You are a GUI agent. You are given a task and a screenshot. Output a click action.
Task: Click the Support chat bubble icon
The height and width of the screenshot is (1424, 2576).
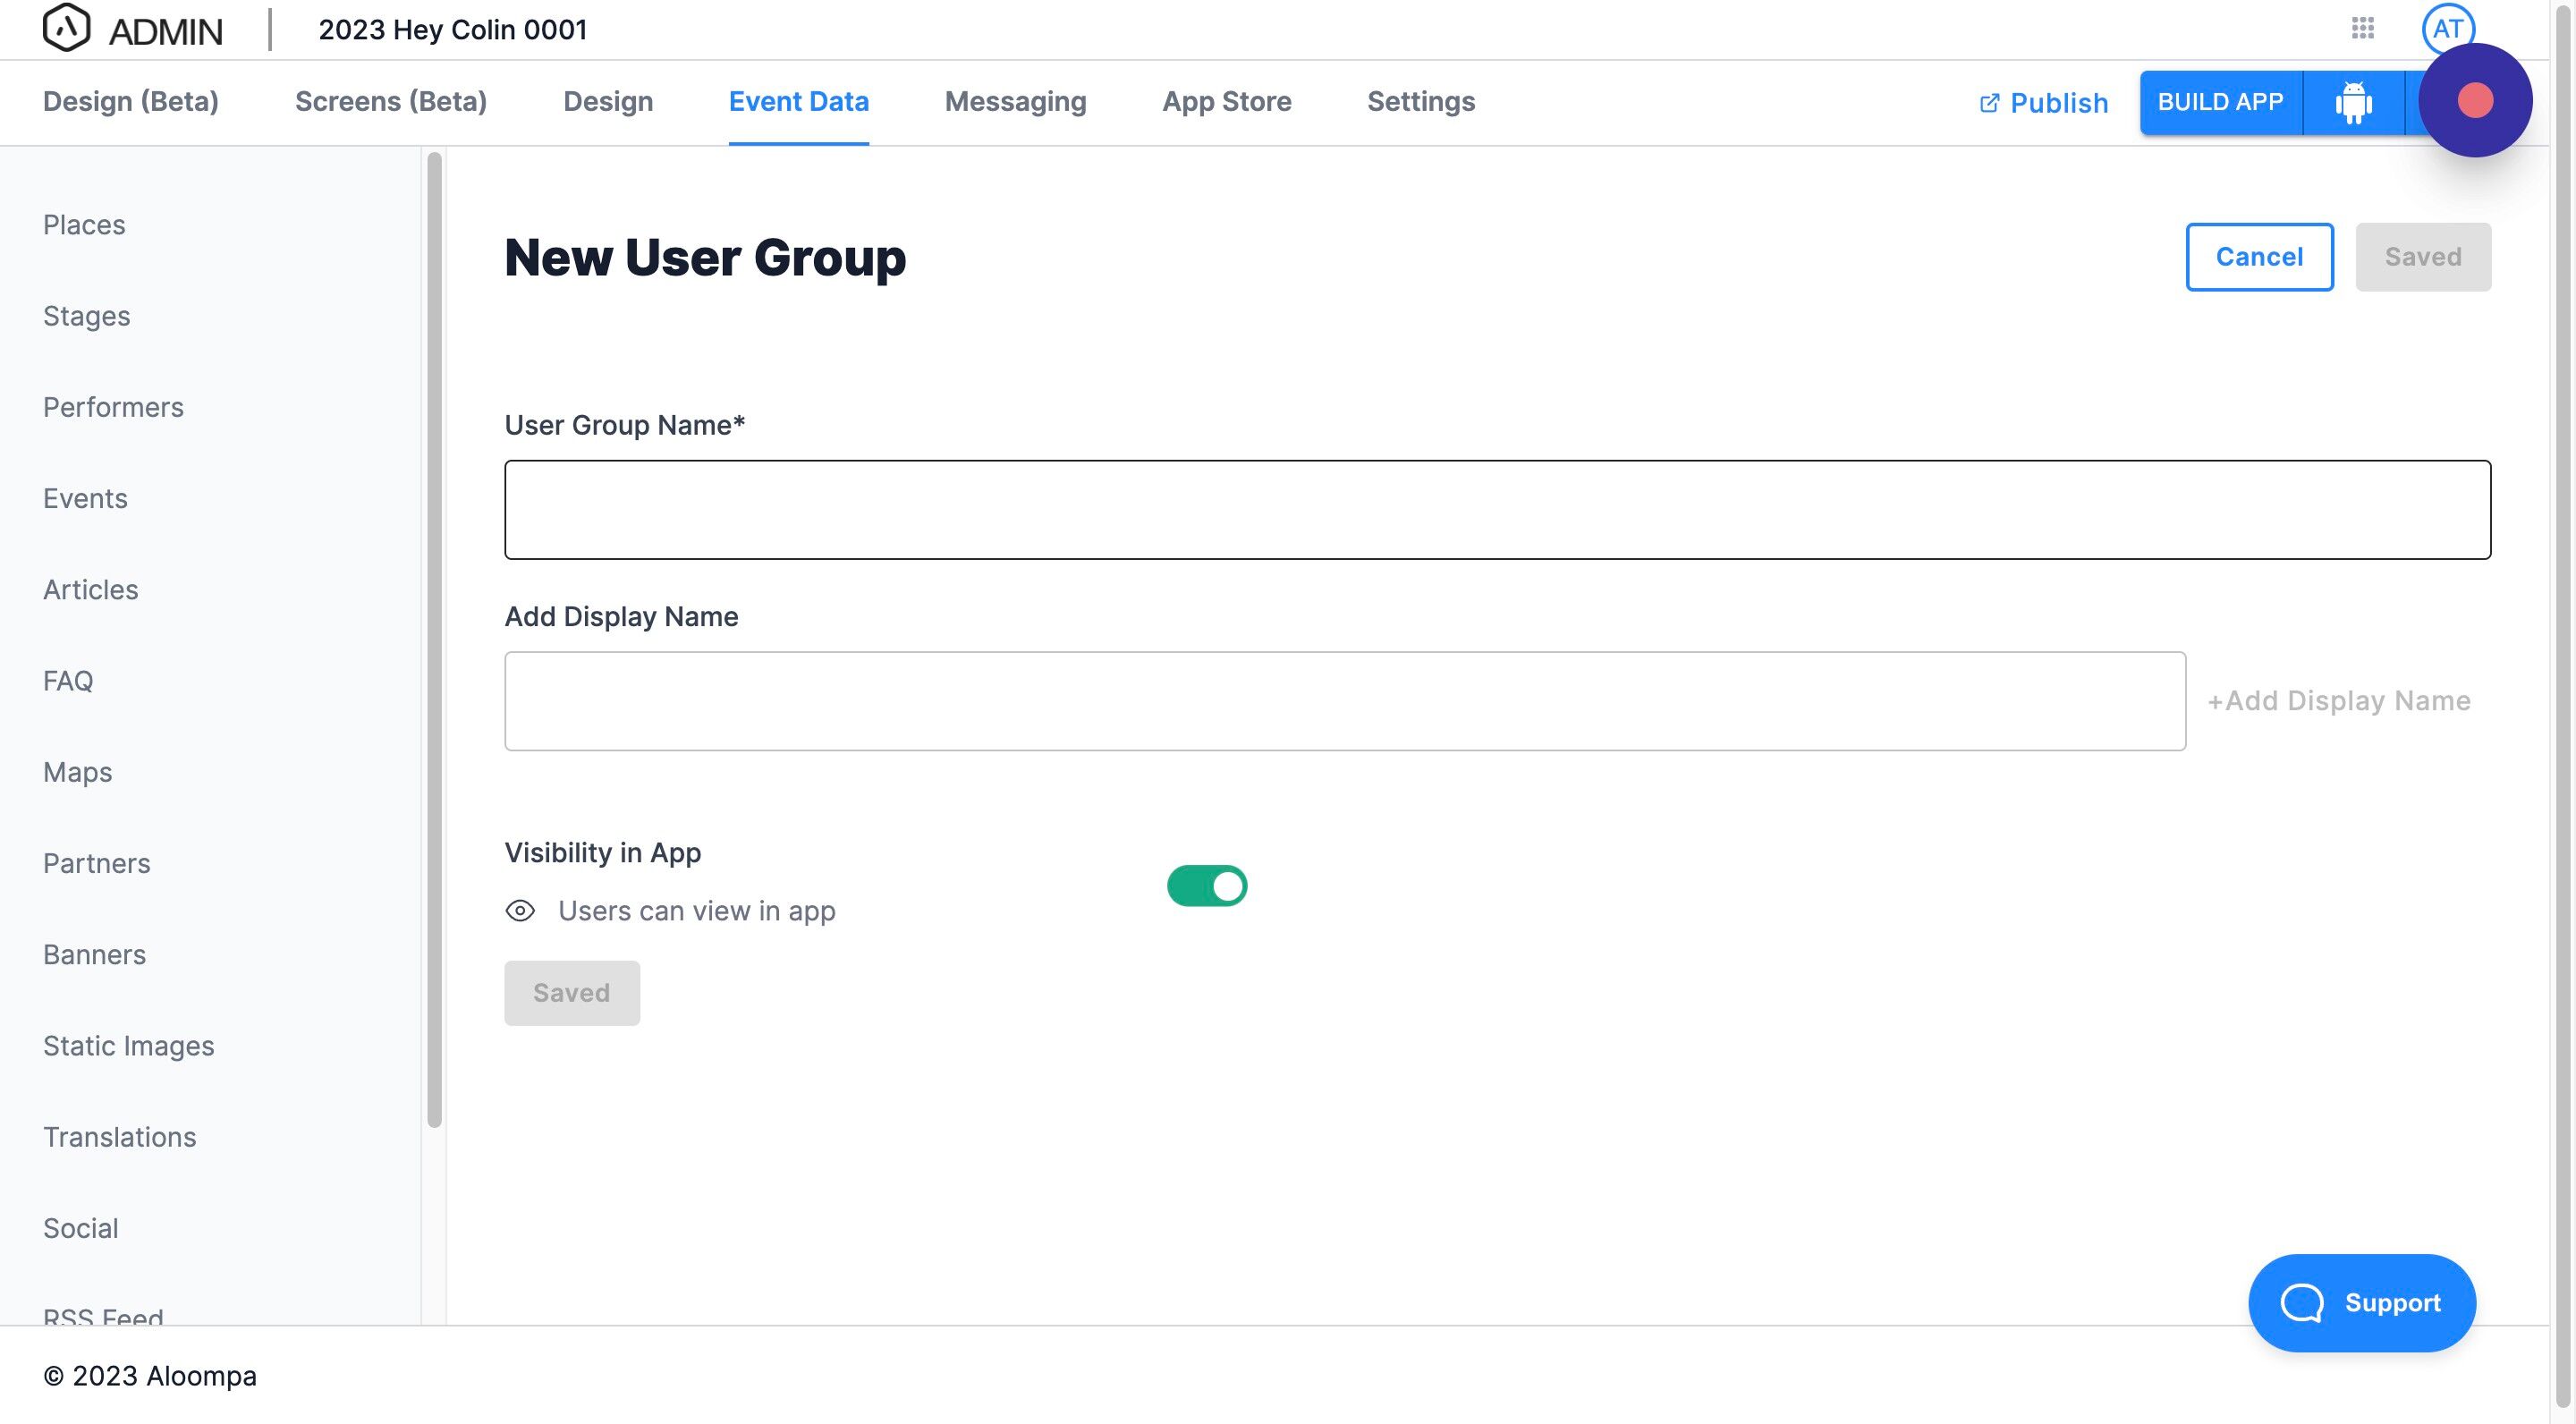(2301, 1302)
